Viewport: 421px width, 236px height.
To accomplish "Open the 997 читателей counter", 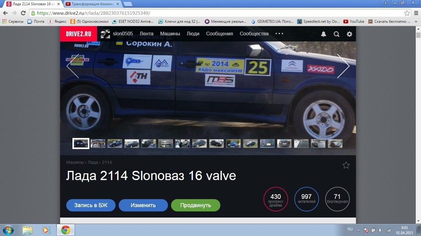I will click(307, 199).
